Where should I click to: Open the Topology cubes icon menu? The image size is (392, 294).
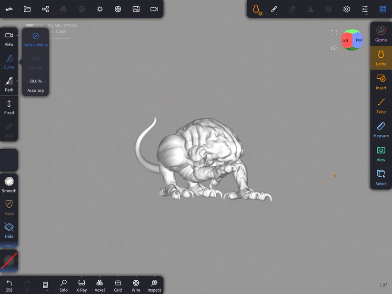63,9
